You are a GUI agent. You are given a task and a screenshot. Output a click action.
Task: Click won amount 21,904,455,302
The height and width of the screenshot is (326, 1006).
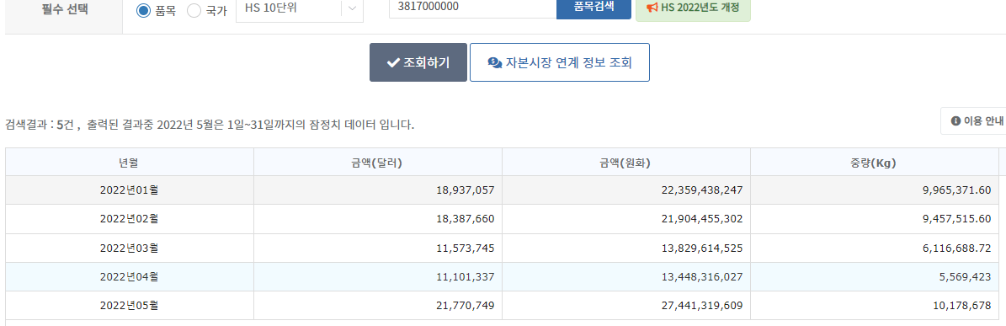[x=702, y=219]
